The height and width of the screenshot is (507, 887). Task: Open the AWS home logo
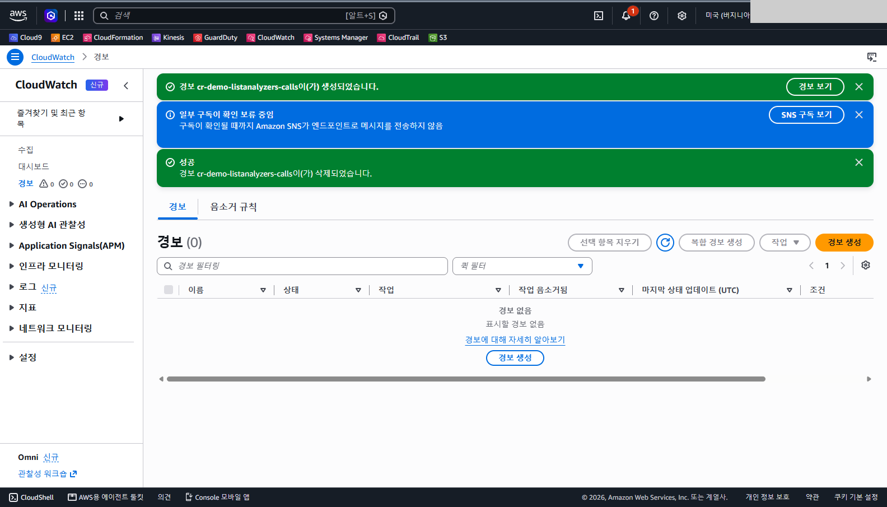tap(18, 15)
